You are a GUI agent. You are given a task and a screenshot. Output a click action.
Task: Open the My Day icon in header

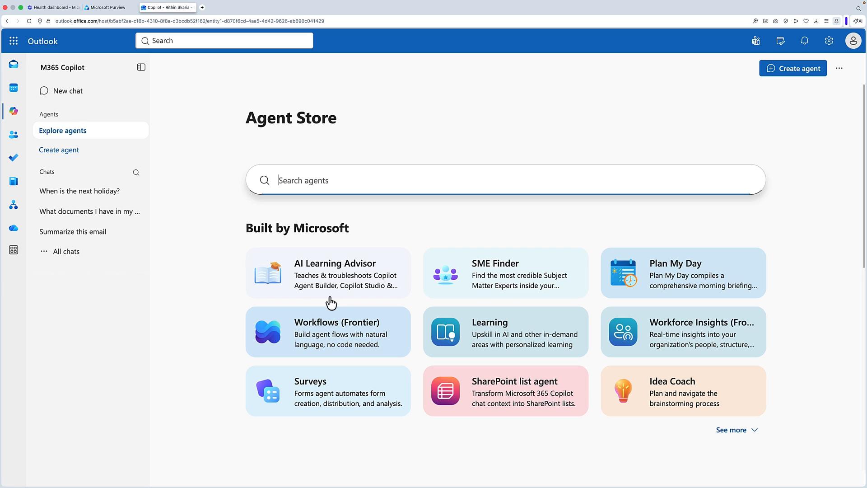[780, 41]
